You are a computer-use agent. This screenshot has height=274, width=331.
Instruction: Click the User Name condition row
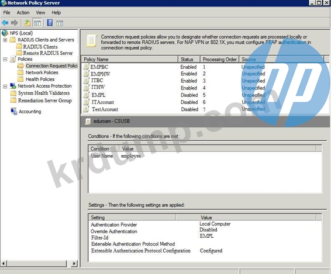[x=205, y=156]
